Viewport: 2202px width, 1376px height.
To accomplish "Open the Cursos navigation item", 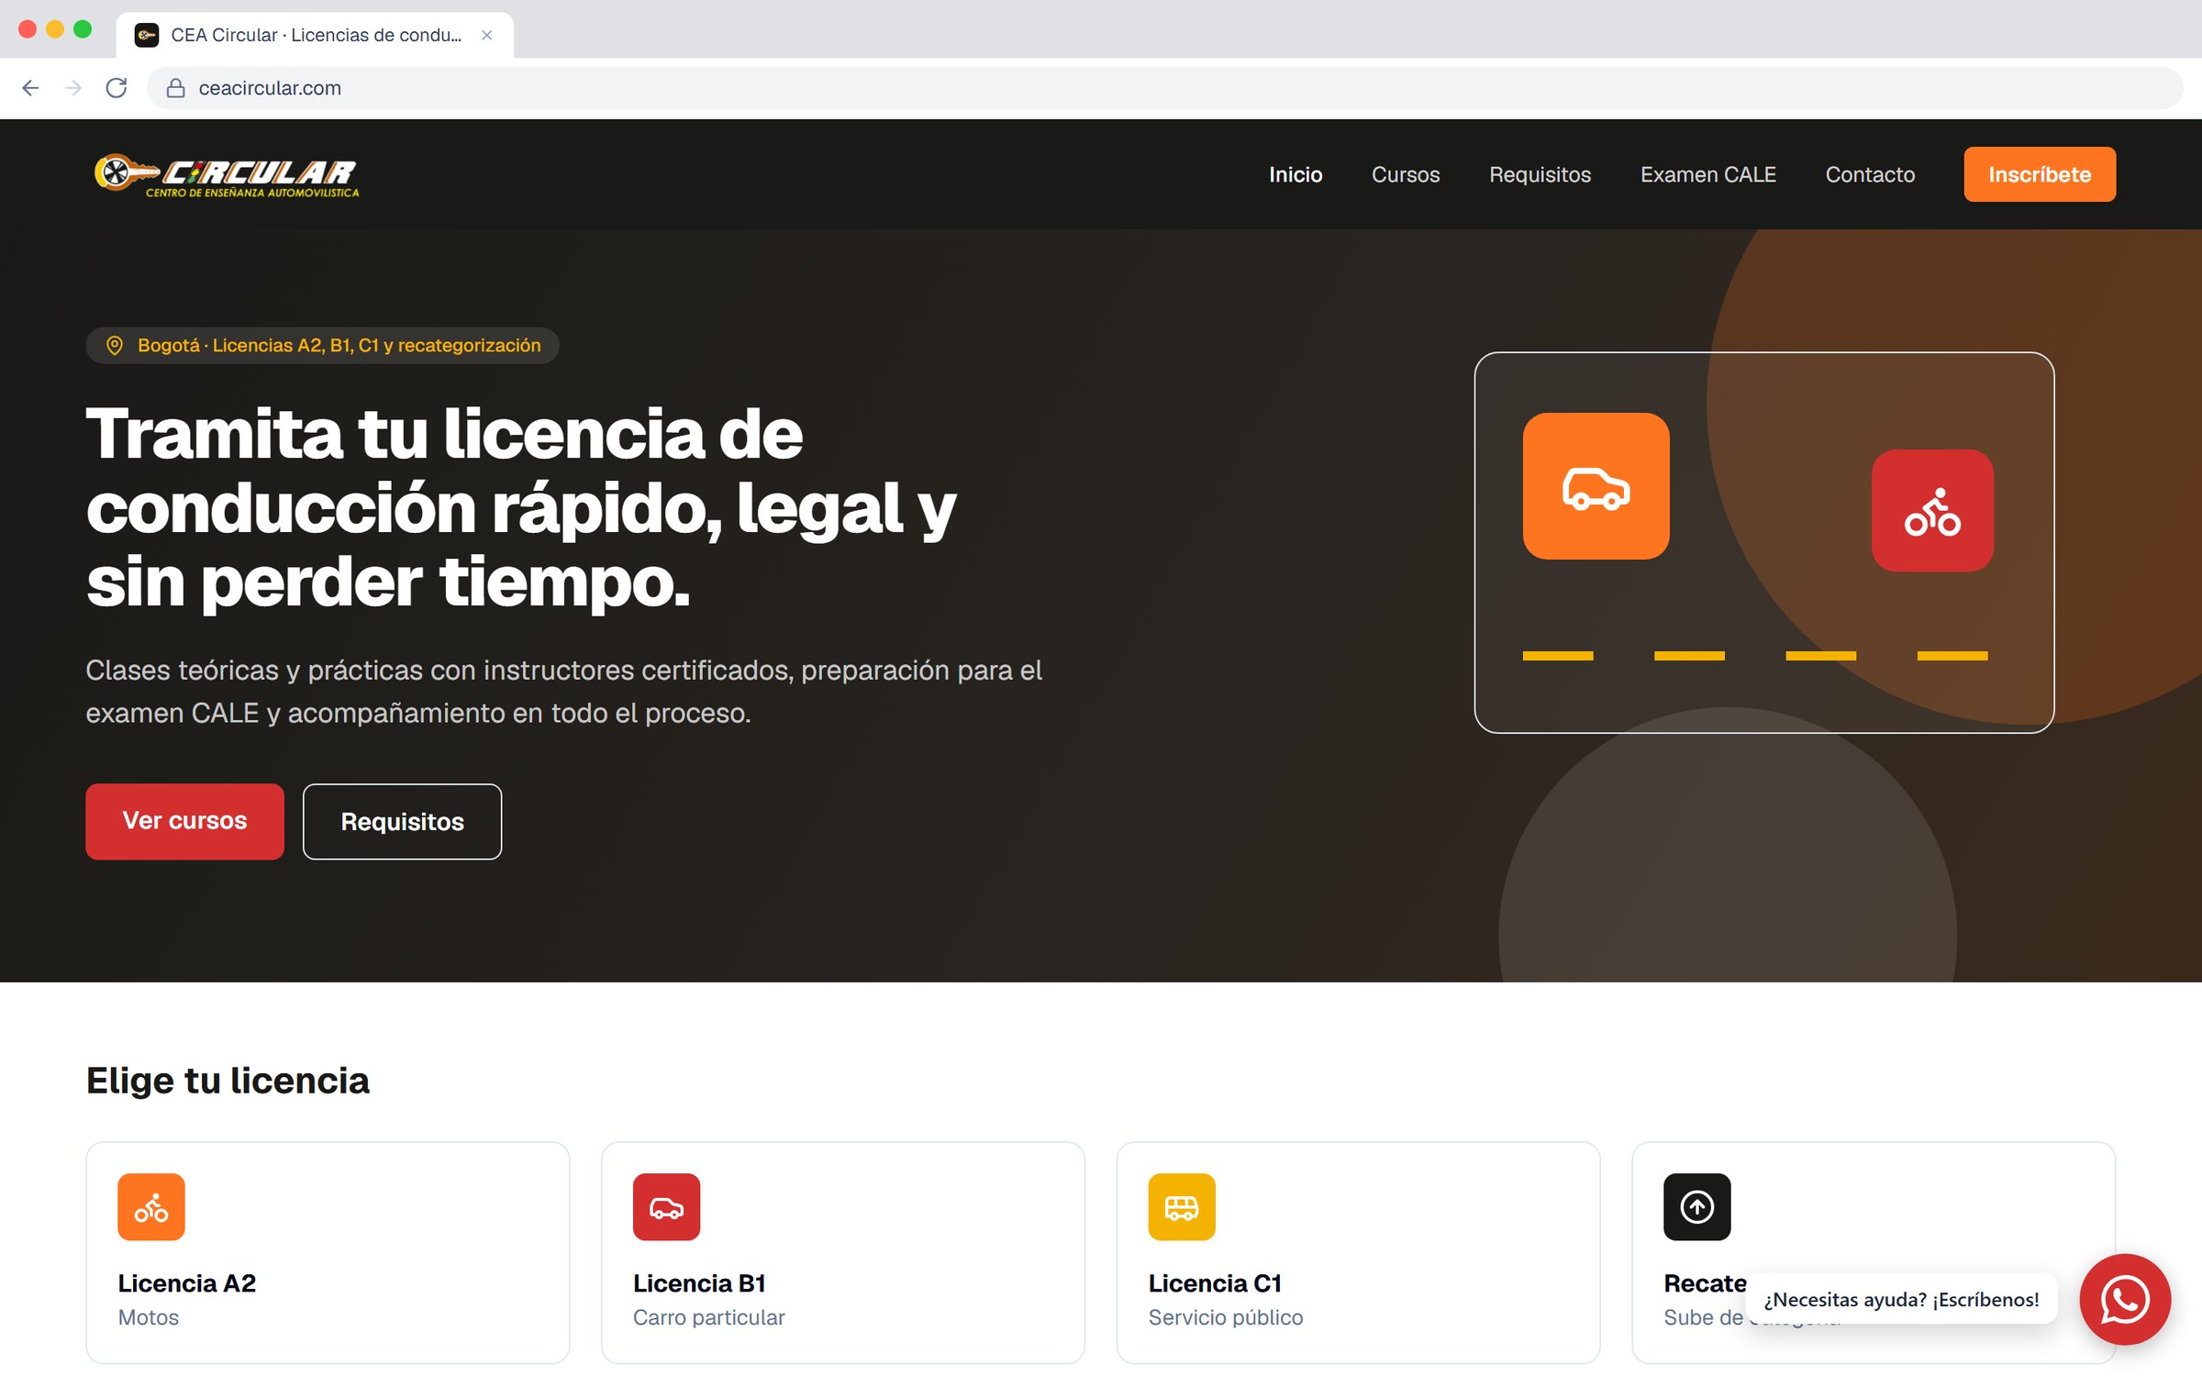I will [1406, 174].
